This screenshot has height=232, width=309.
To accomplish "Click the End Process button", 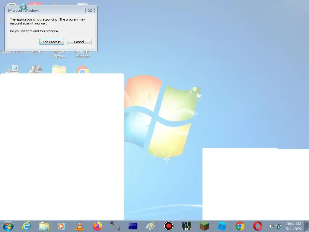I will tap(52, 42).
